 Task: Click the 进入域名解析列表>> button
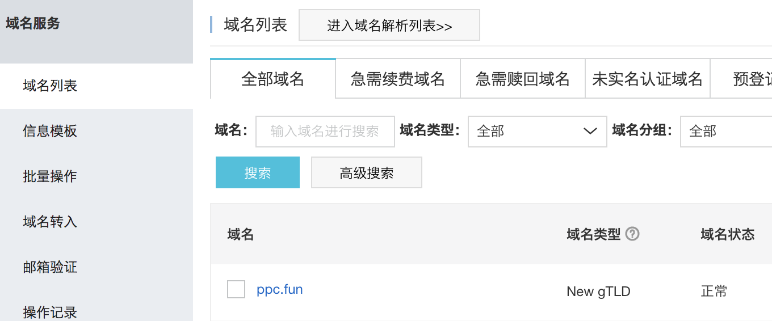point(389,26)
